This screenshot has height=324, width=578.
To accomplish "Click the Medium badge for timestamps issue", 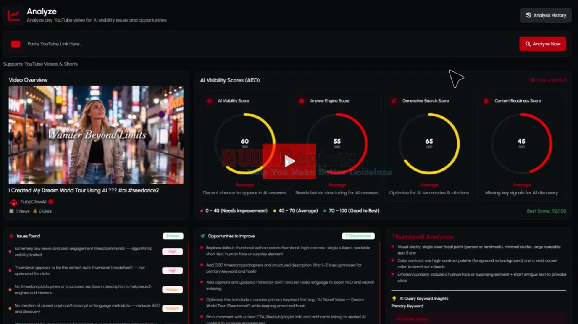I will tap(173, 290).
